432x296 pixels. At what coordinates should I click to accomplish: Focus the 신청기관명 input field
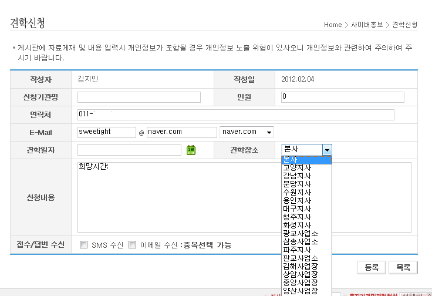[139, 97]
